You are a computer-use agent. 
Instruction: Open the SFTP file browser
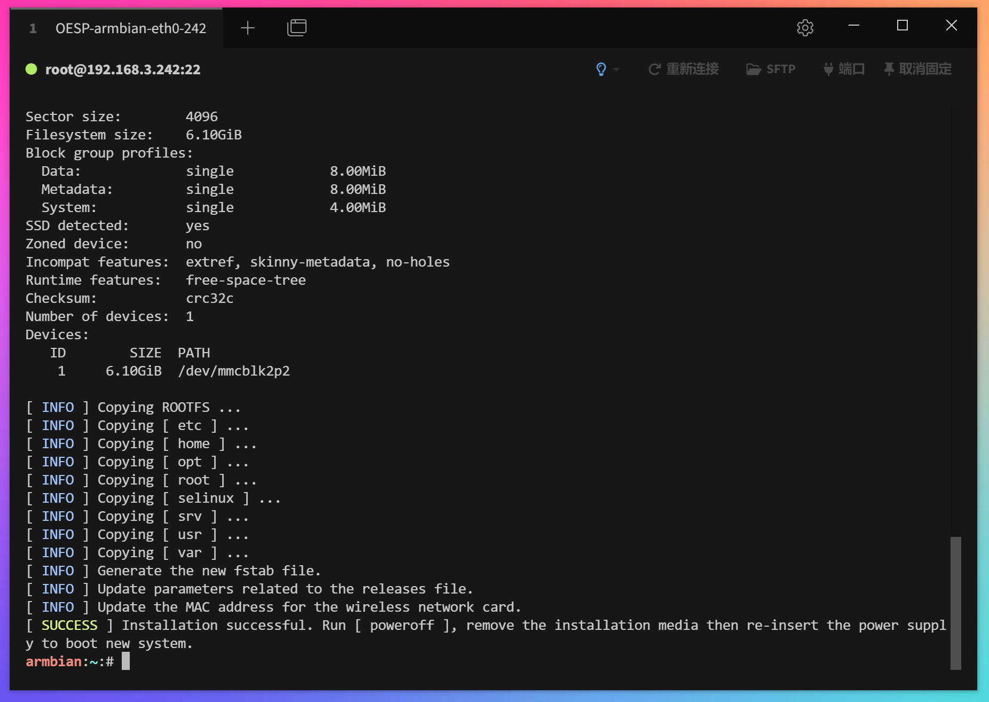[x=771, y=69]
